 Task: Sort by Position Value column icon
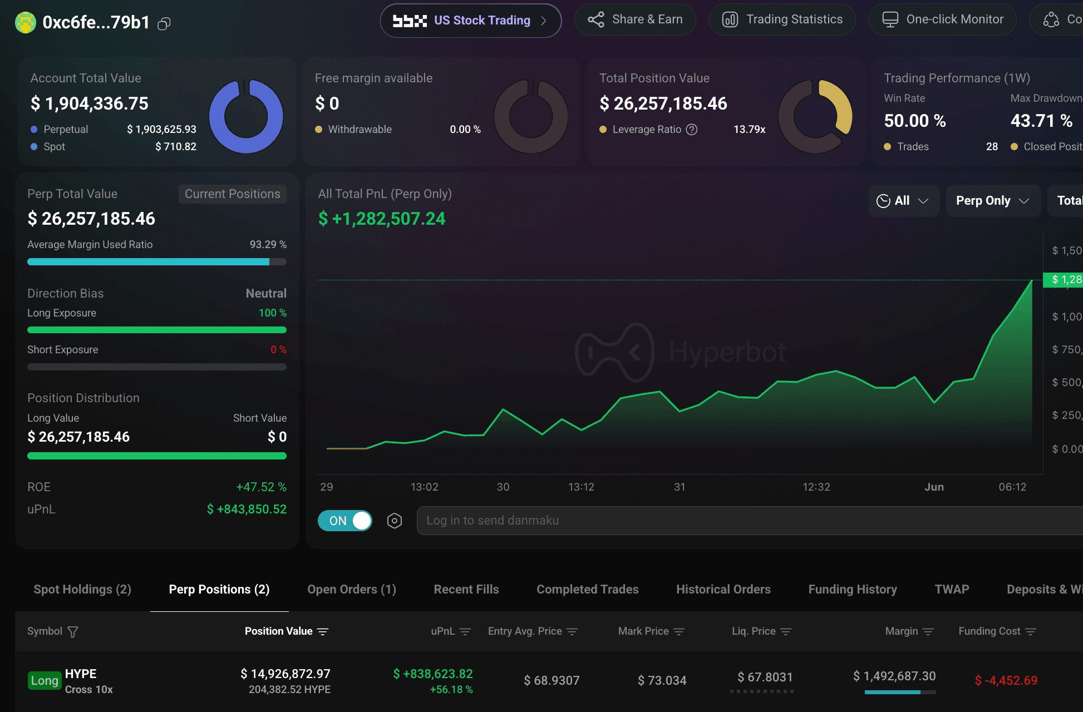tap(323, 632)
